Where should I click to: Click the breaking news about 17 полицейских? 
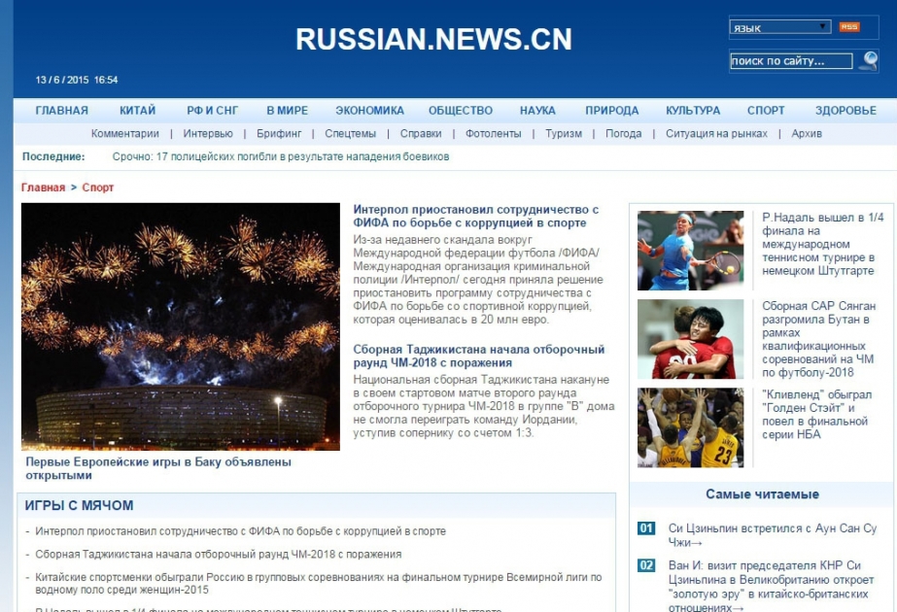coord(280,156)
